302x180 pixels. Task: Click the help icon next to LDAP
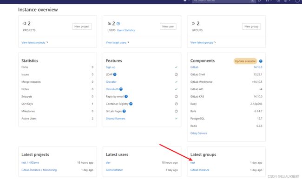click(115, 74)
